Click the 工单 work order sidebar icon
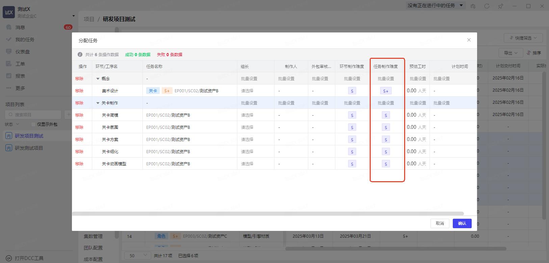The height and width of the screenshot is (263, 549). tap(9, 64)
